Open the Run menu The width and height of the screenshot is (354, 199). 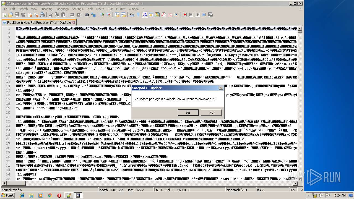point(110,9)
